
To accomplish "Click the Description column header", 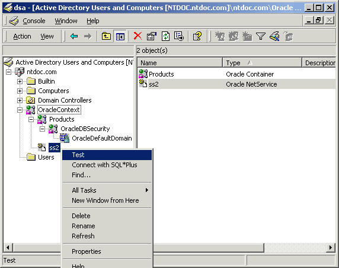I will 319,63.
